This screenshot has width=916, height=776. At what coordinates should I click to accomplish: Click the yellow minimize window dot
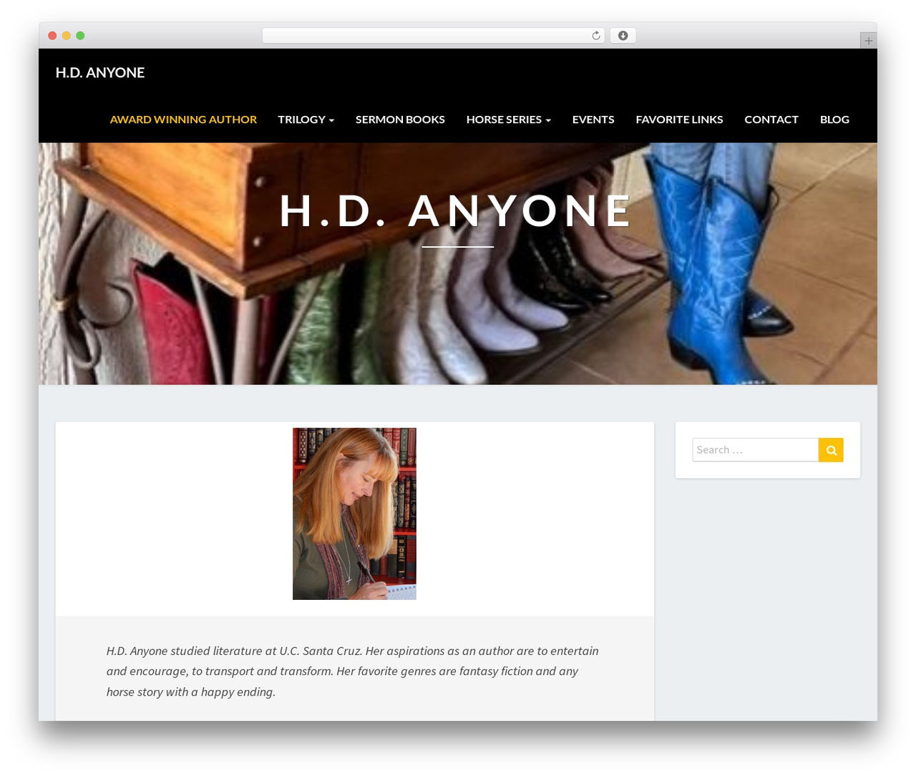coord(66,36)
